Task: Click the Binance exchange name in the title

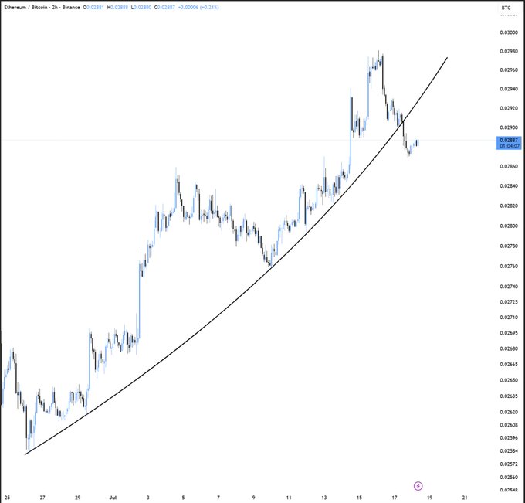Action: [71, 7]
